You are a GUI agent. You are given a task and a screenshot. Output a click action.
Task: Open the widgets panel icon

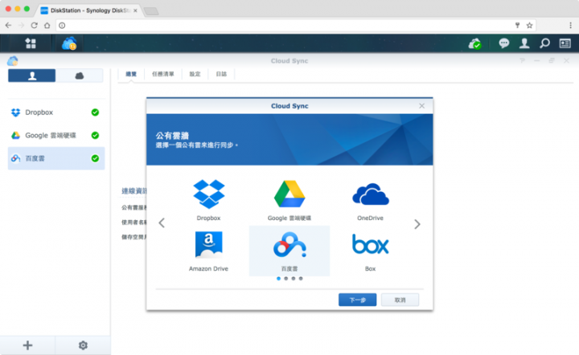[565, 43]
